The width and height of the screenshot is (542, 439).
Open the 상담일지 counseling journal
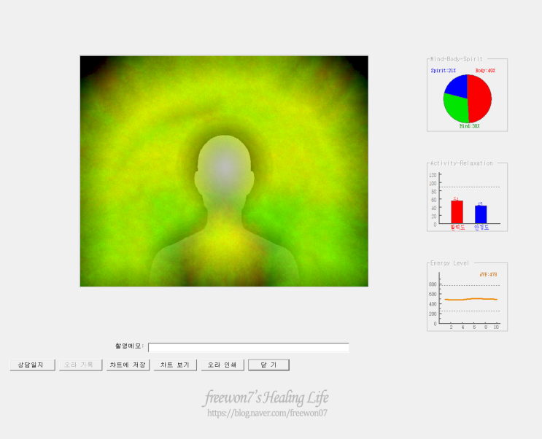[x=32, y=365]
